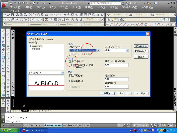
Task: Toggle スナップ mode in status bar
Action: tap(25, 125)
